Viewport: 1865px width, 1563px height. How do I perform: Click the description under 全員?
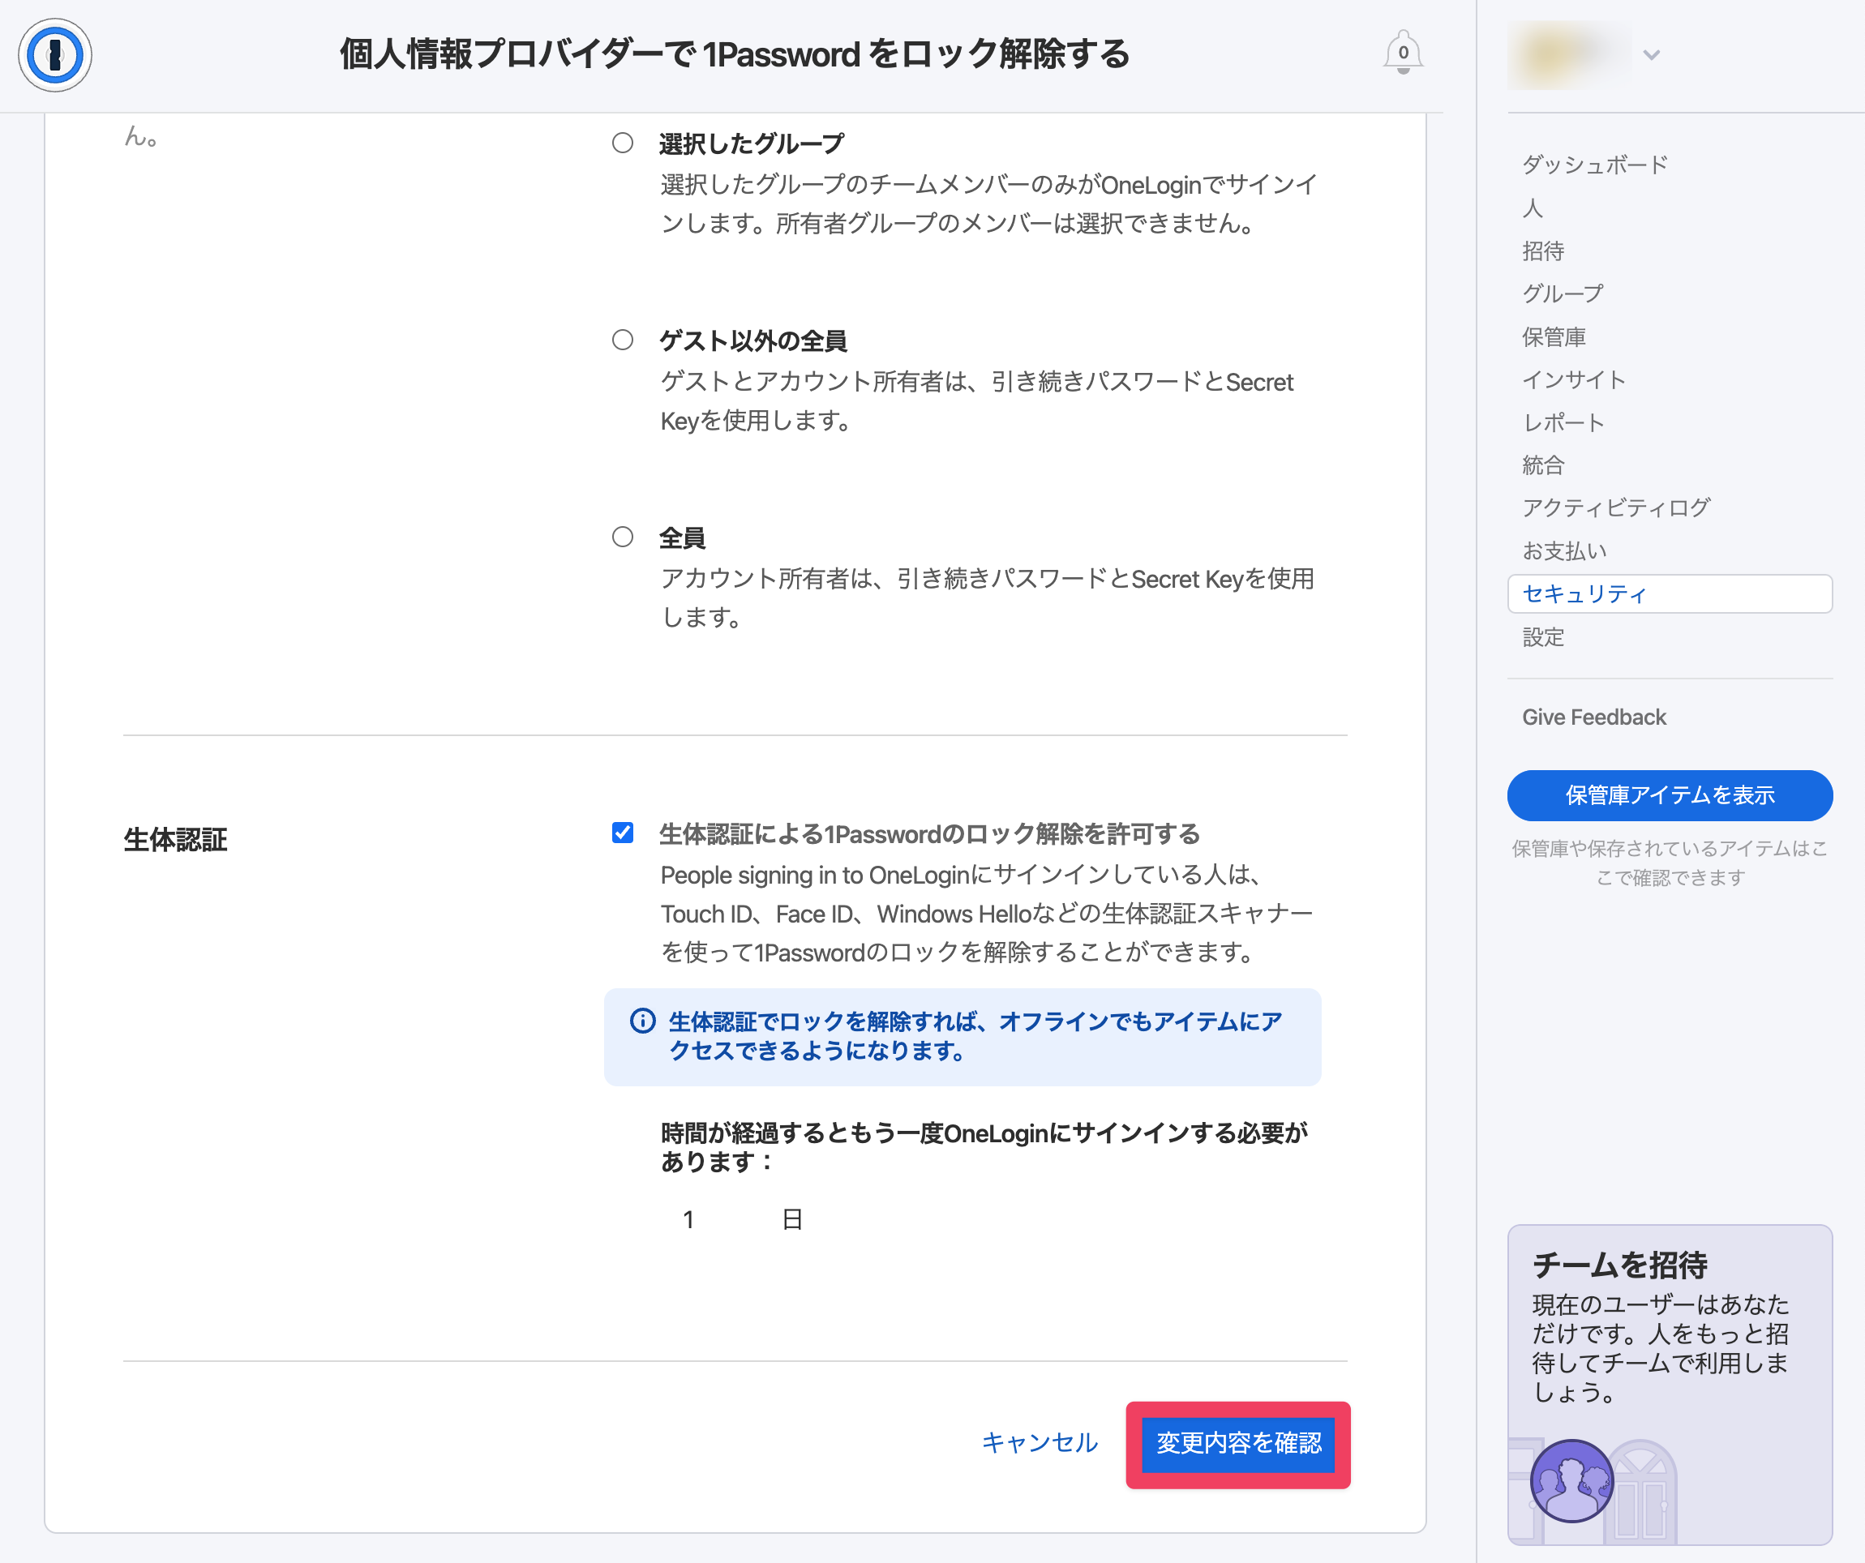click(x=988, y=597)
